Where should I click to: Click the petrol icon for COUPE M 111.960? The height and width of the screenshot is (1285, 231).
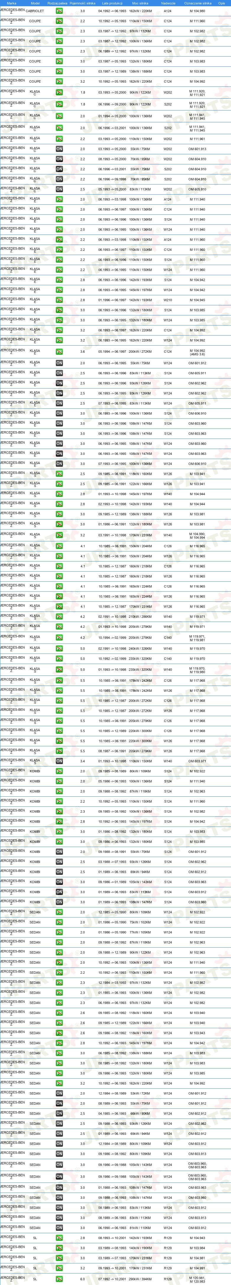[59, 21]
